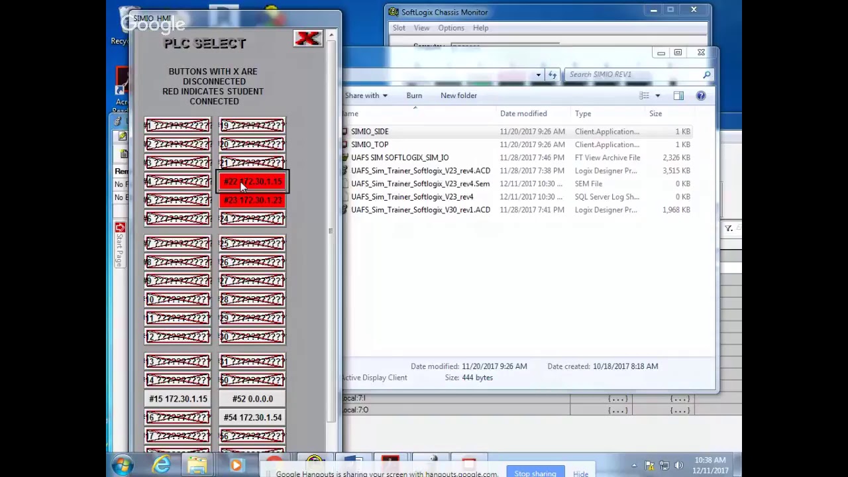This screenshot has width=848, height=477.
Task: Close the PLC SELECT panel with red X
Action: 308,39
